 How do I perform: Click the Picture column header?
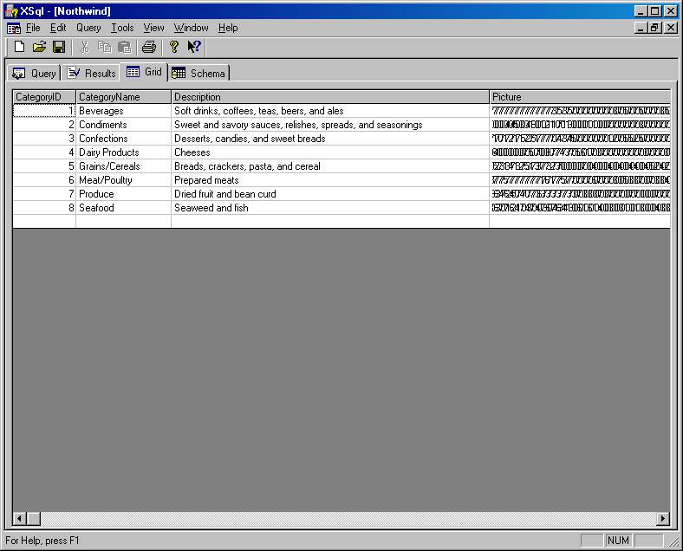[580, 97]
